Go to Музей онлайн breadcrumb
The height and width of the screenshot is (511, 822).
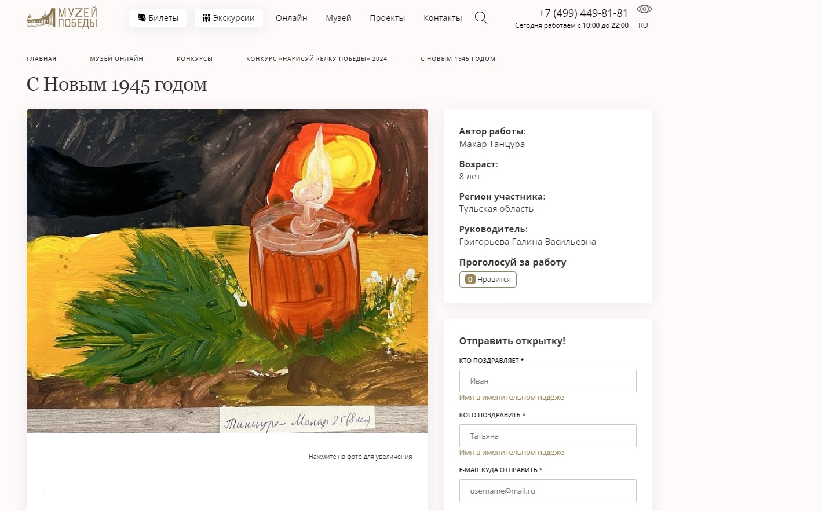click(116, 58)
